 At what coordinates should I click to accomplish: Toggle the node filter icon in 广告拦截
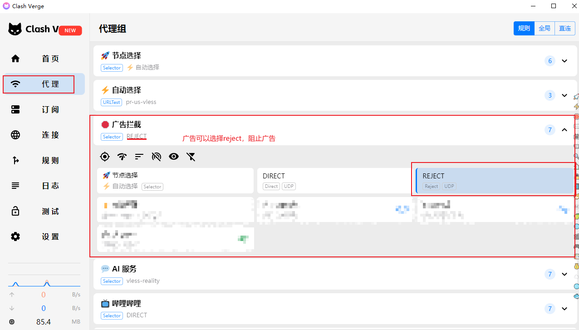pos(191,157)
